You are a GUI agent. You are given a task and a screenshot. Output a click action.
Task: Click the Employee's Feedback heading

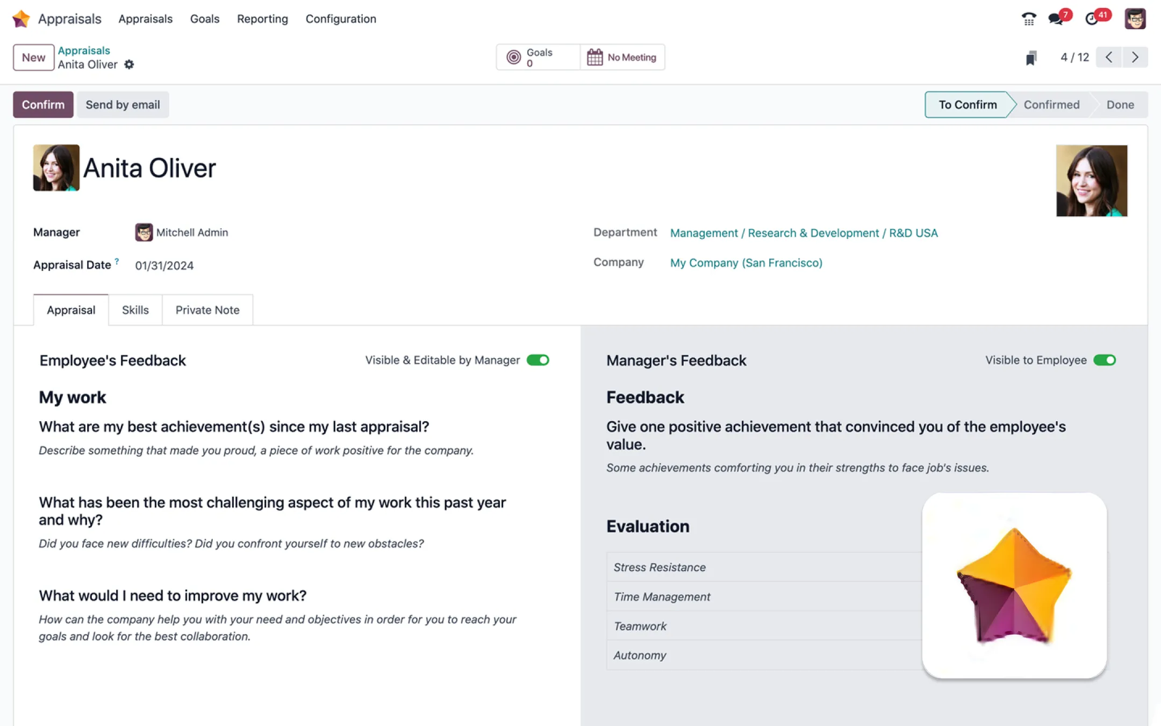click(112, 361)
